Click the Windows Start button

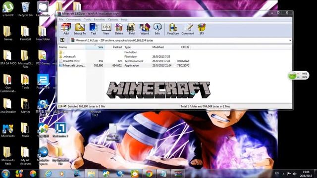[x=5, y=174]
